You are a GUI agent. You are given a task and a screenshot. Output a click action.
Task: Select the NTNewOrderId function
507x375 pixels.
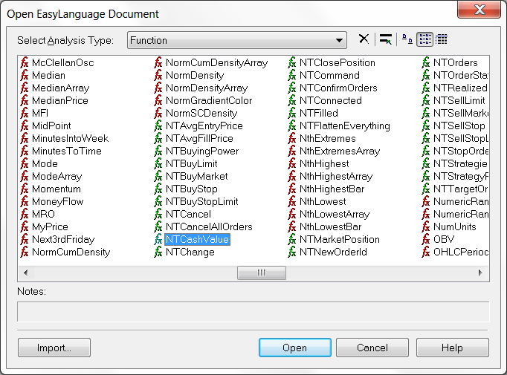(333, 252)
